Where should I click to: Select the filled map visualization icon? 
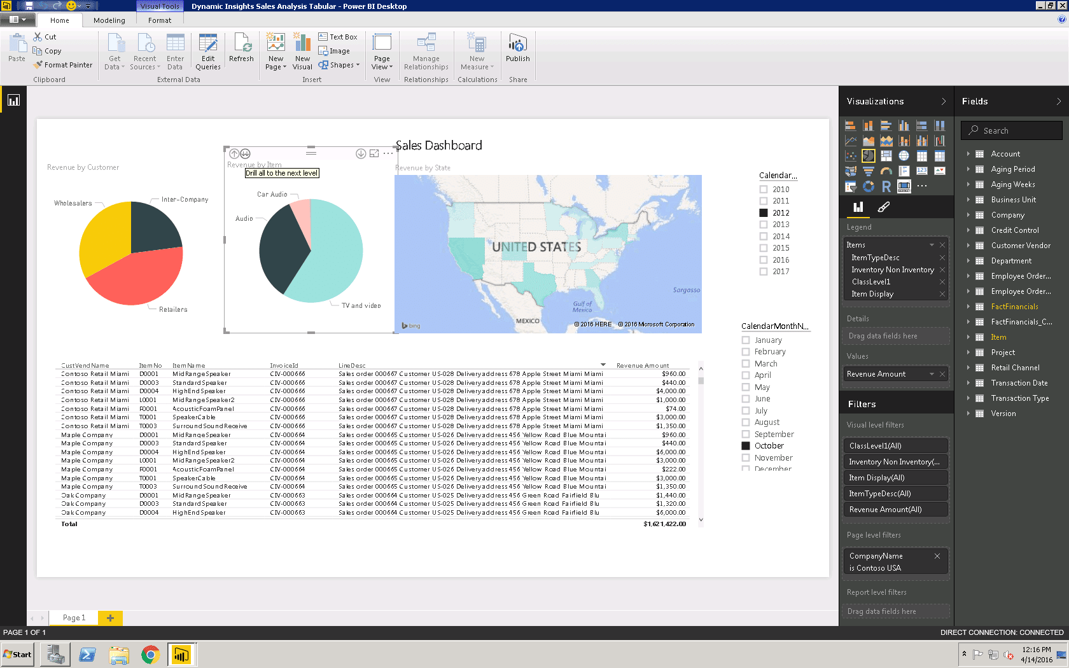[x=851, y=170]
